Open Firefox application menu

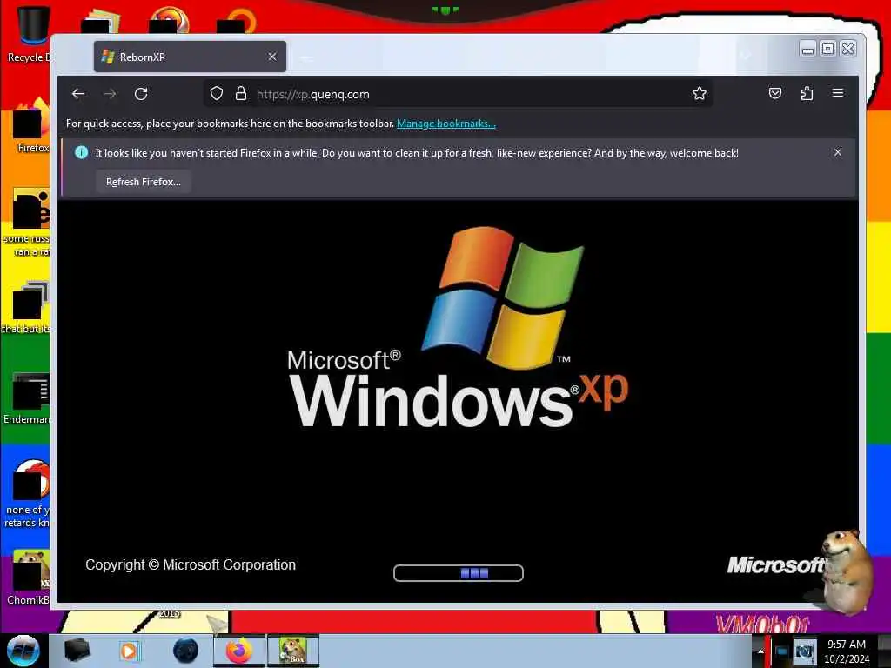838,93
